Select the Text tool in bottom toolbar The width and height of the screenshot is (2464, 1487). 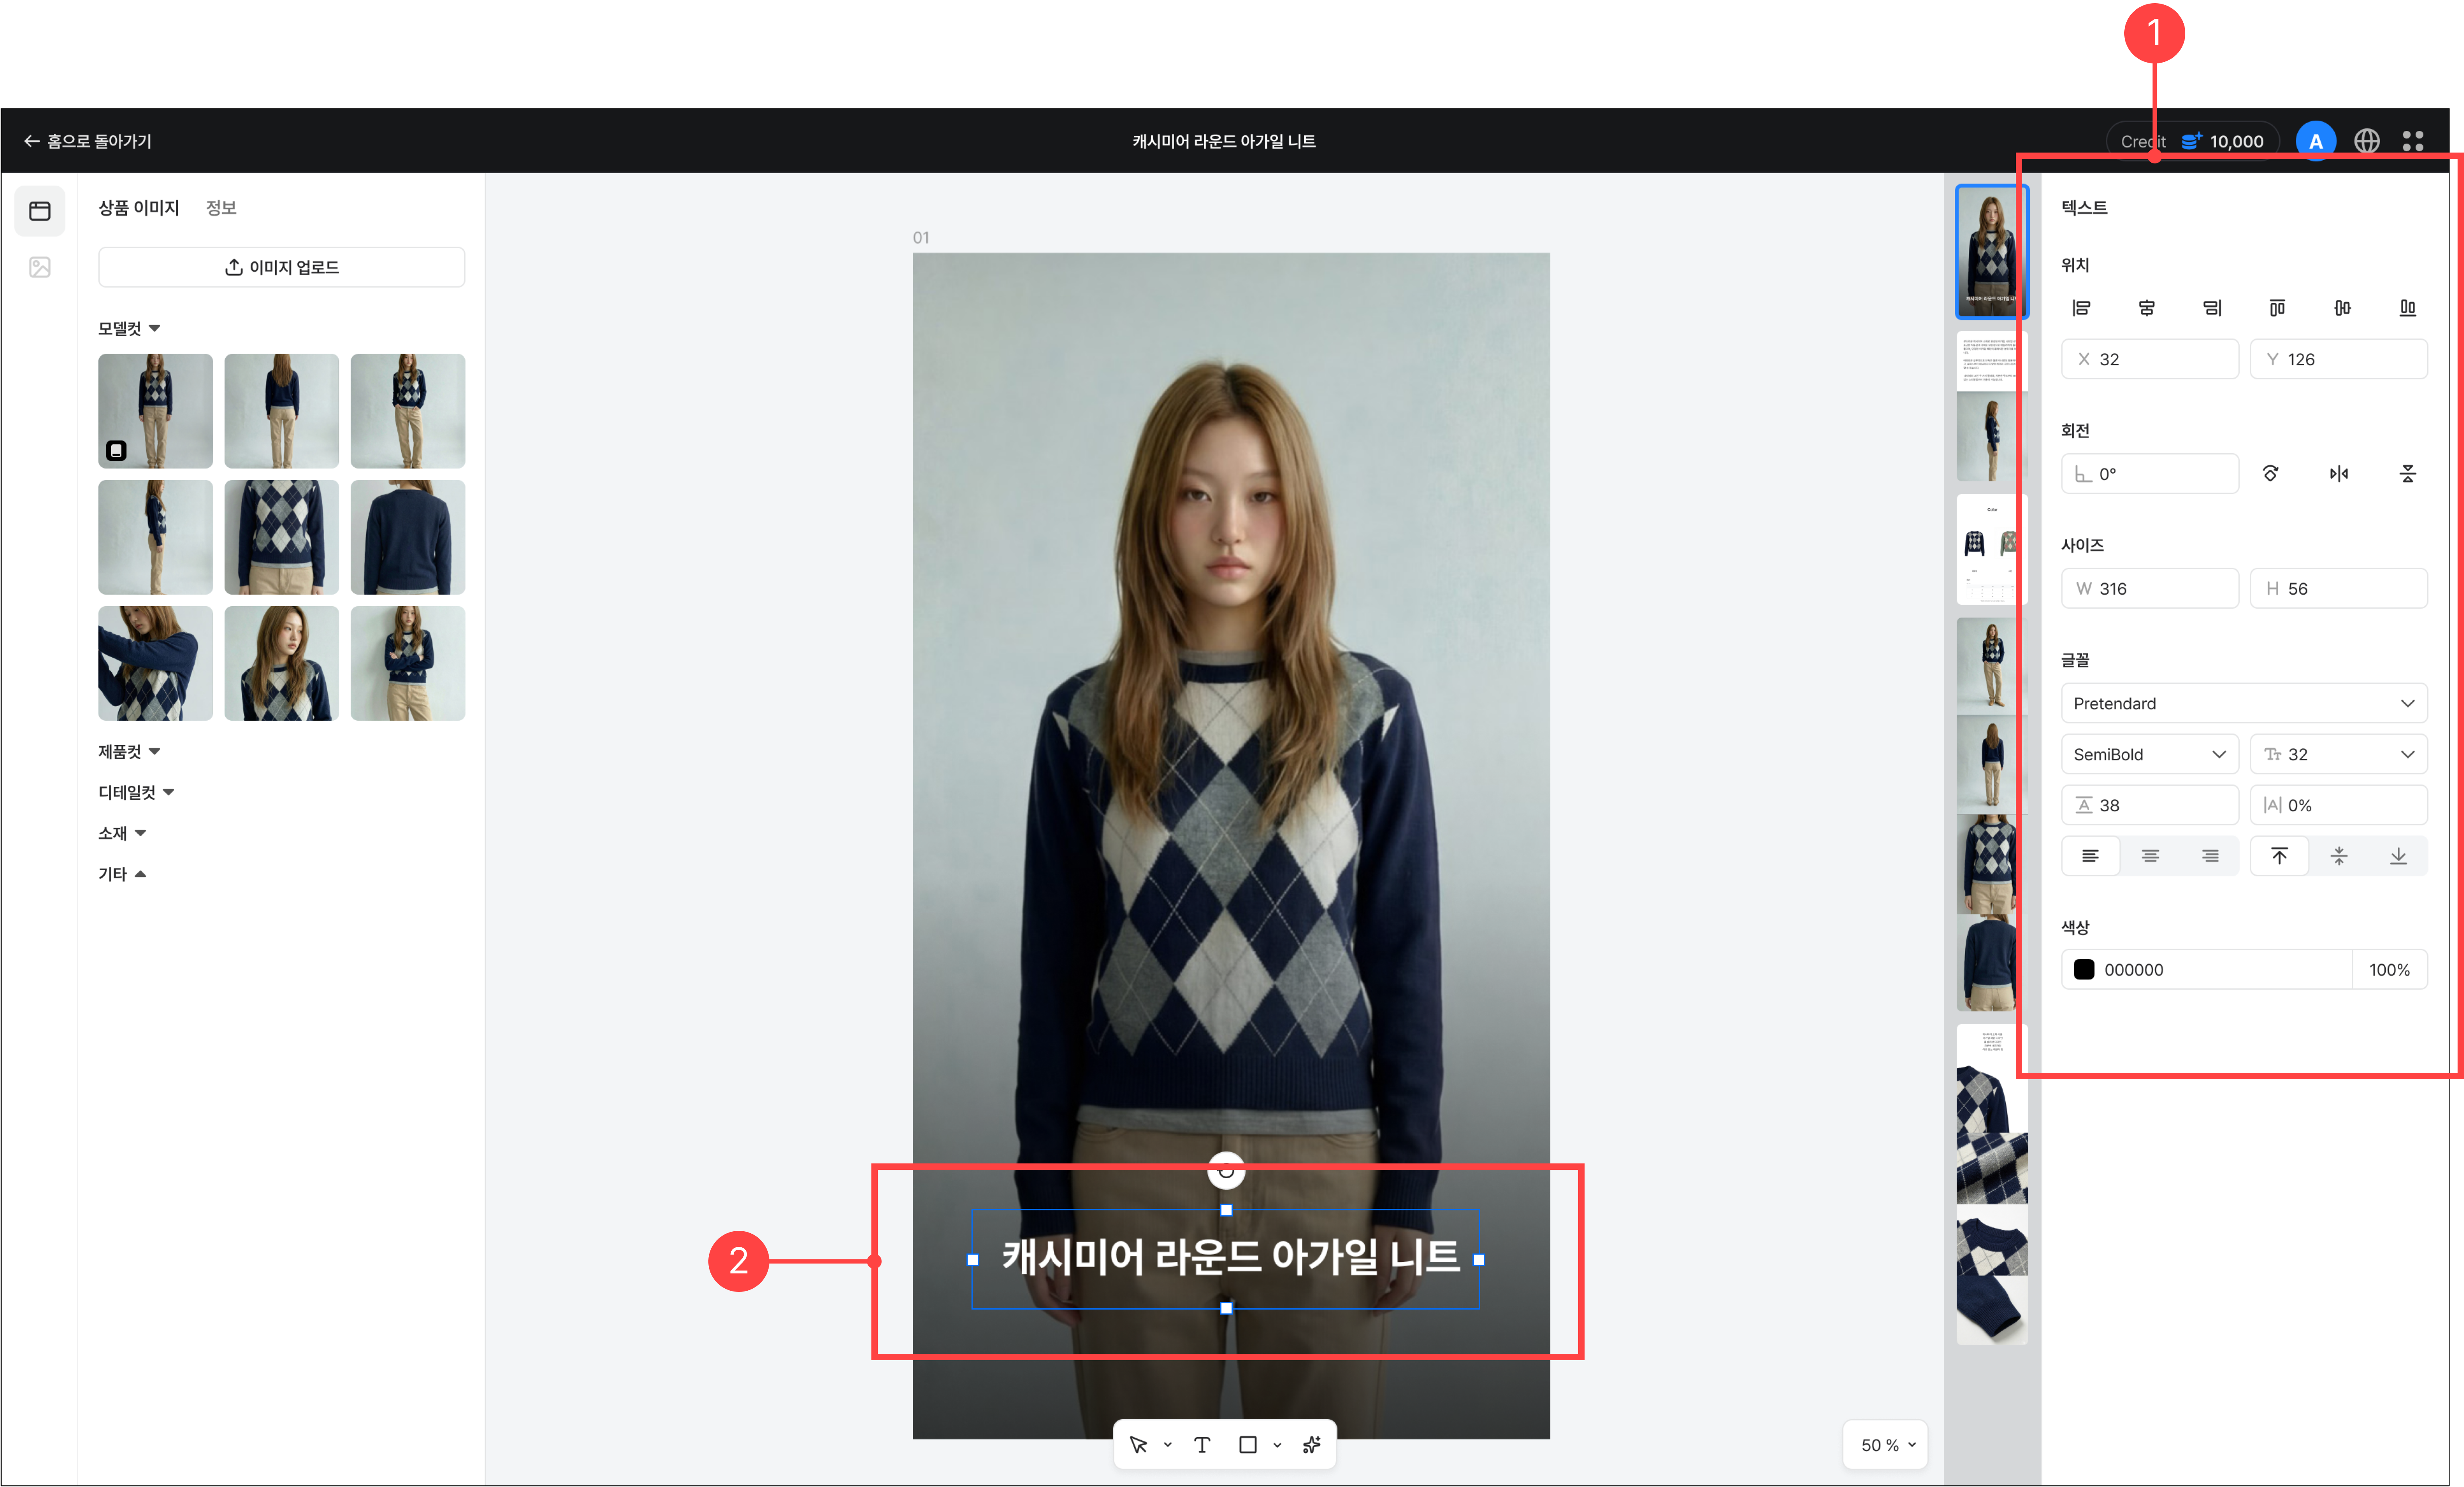point(1202,1444)
